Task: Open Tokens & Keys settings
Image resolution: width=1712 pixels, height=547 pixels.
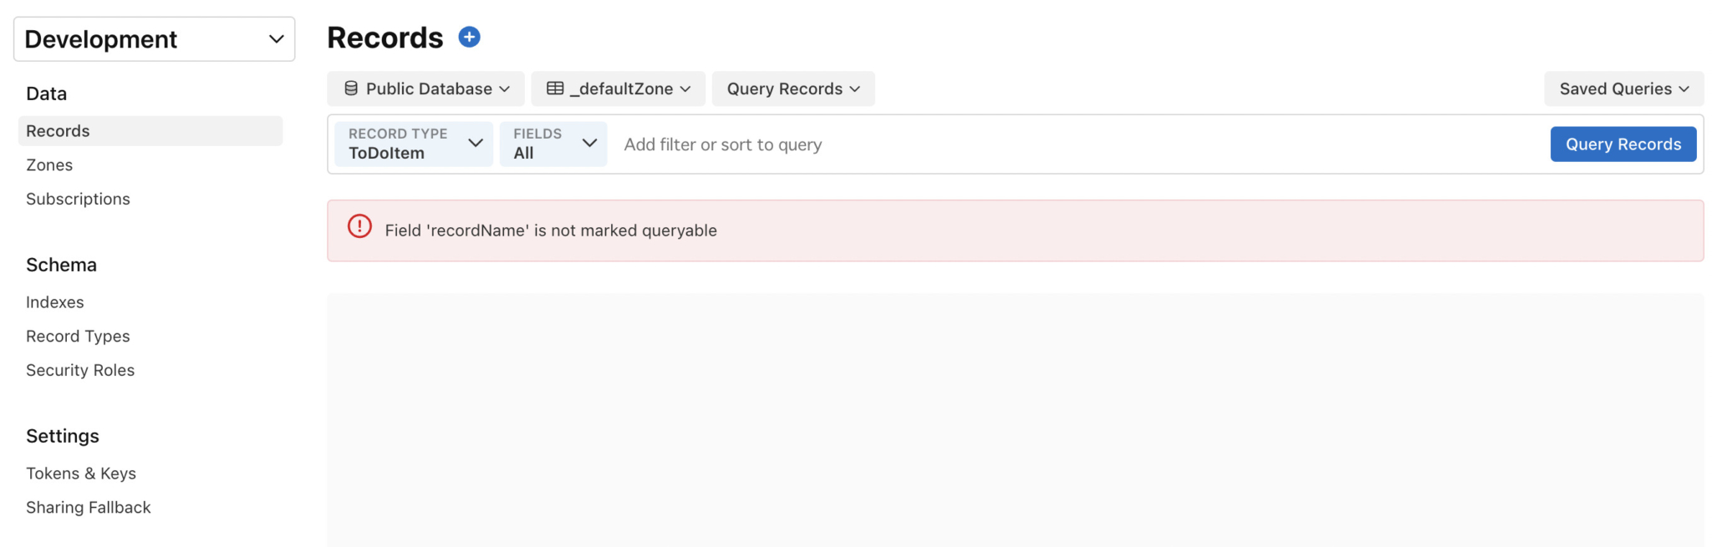Action: pyautogui.click(x=81, y=474)
